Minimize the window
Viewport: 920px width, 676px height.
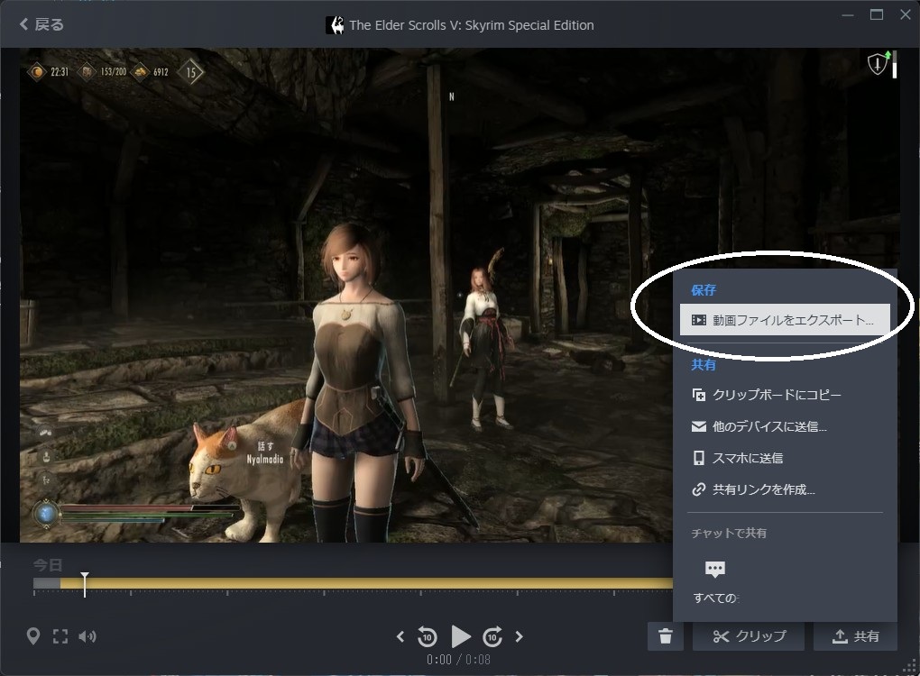(x=847, y=14)
